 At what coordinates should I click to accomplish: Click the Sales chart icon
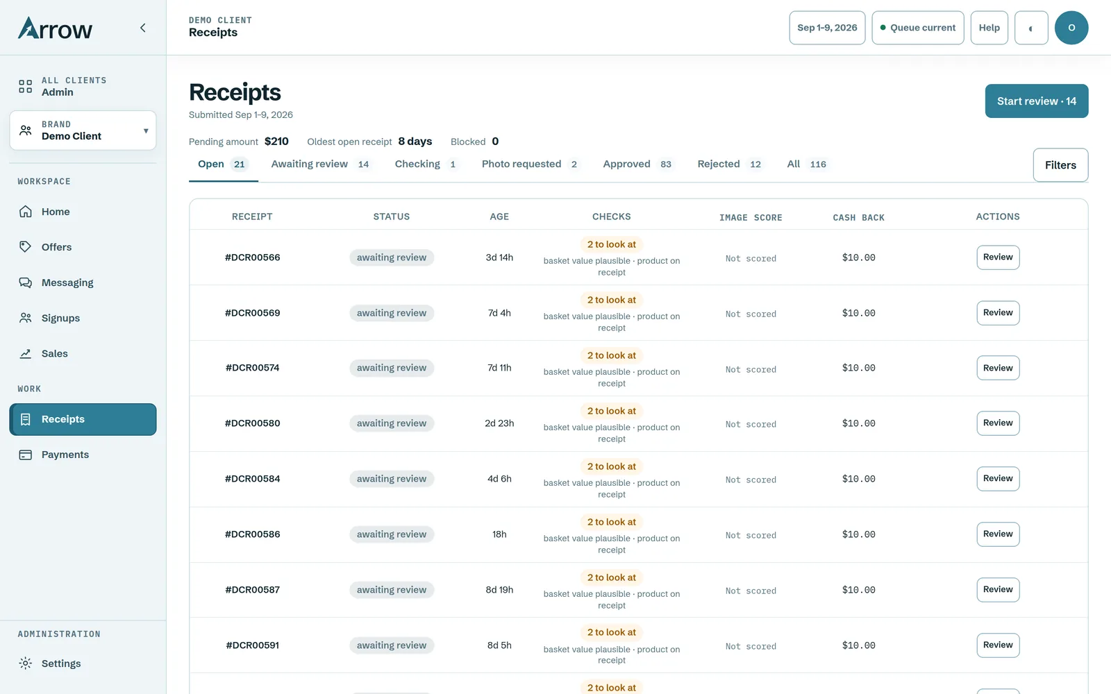[26, 353]
